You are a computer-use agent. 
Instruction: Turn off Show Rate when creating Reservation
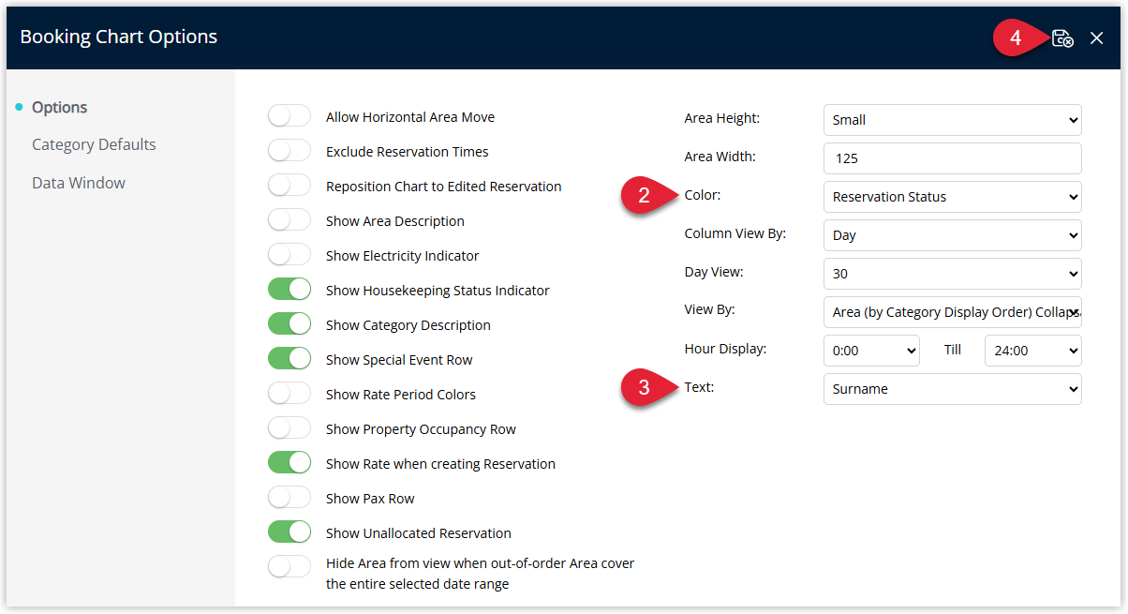click(x=289, y=463)
